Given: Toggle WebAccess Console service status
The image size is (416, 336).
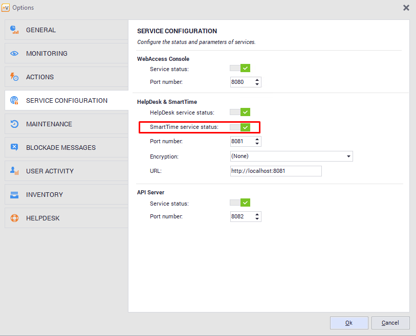Looking at the screenshot, I should (239, 69).
